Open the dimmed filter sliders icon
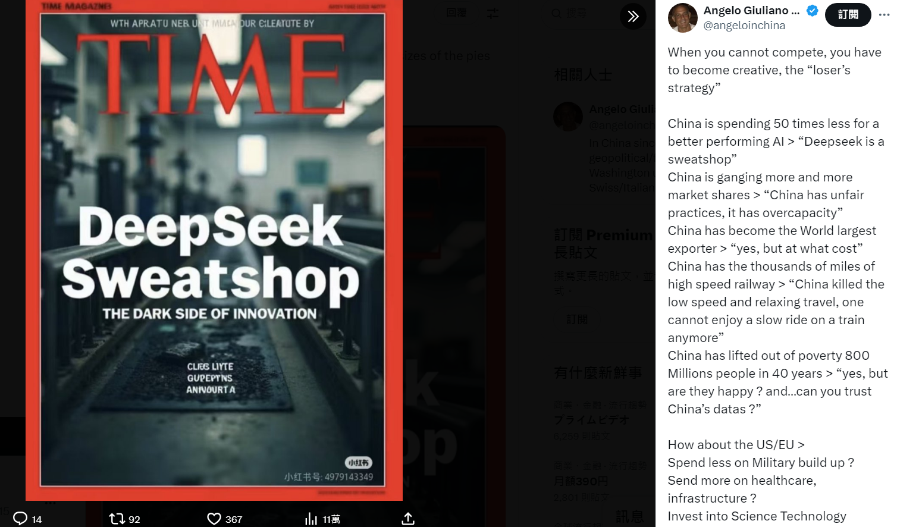This screenshot has height=527, width=897. point(493,13)
